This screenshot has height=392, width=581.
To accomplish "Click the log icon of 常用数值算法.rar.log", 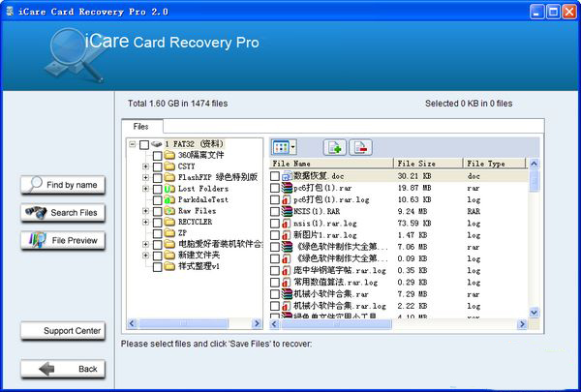I will click(286, 283).
